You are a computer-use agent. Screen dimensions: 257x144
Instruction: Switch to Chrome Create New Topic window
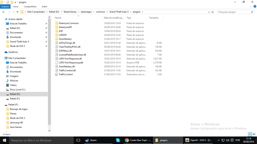coord(138,140)
